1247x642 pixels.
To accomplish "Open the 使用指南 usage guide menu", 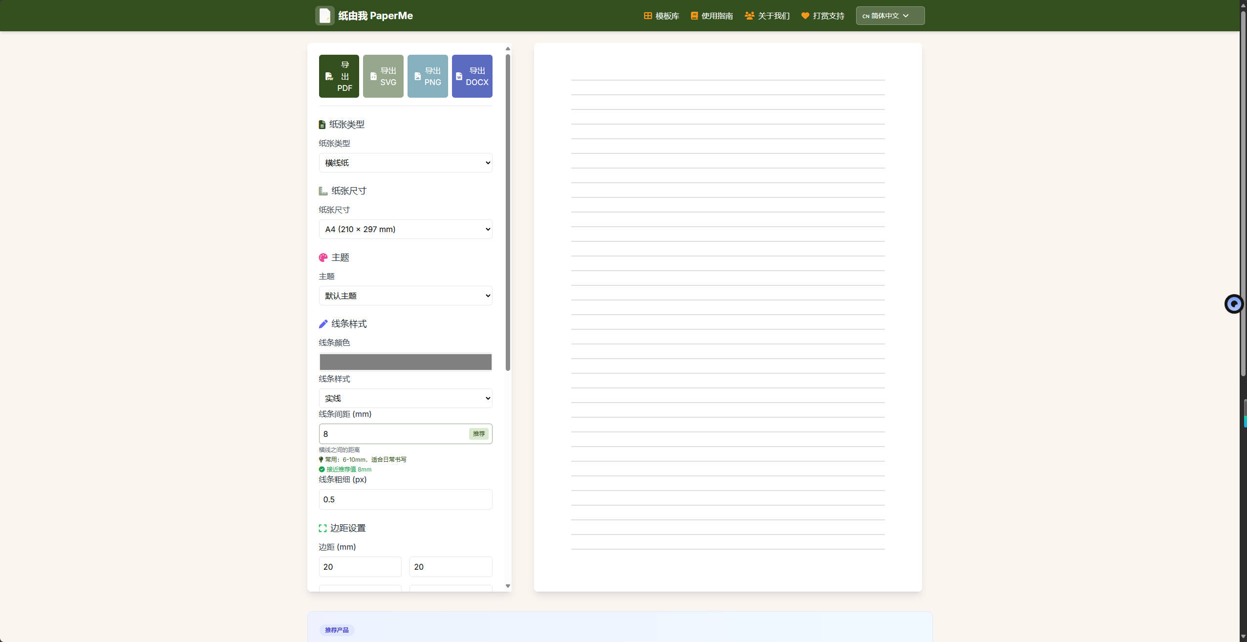I will [712, 16].
